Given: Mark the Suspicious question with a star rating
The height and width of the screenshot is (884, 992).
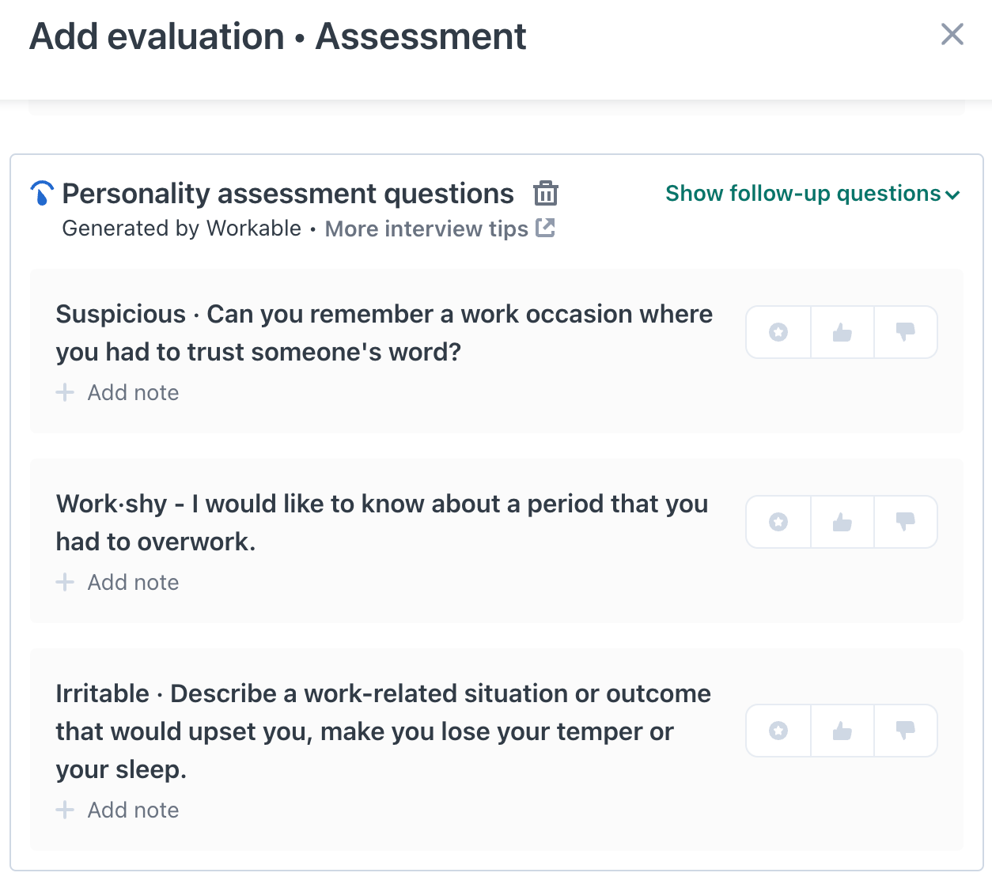Looking at the screenshot, I should (778, 332).
